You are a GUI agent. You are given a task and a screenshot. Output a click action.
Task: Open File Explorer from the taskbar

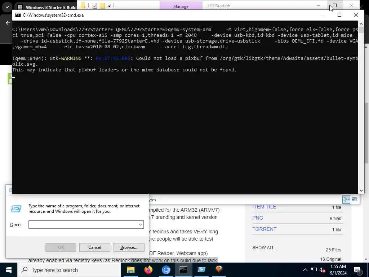click(130, 270)
